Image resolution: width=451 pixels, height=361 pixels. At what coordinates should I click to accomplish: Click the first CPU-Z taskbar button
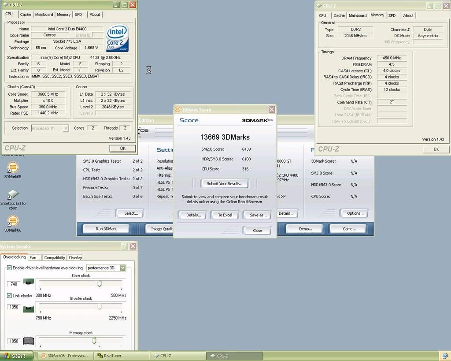pos(178,356)
